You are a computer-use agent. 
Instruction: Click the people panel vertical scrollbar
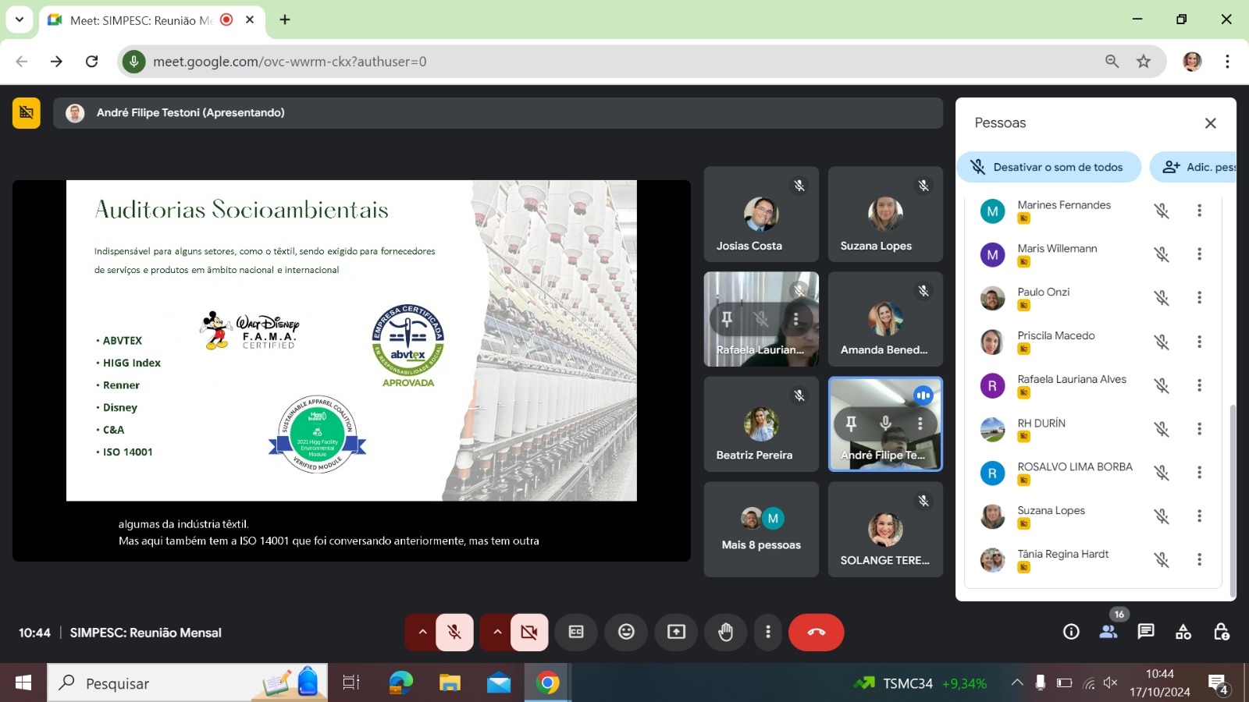click(x=1232, y=499)
